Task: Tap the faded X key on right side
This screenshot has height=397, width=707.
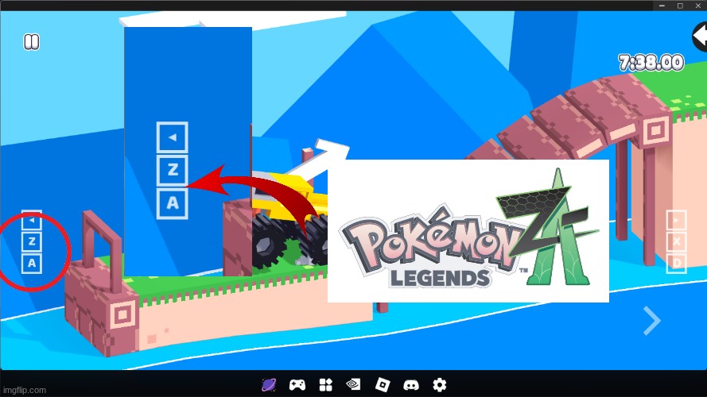Action: pos(676,241)
